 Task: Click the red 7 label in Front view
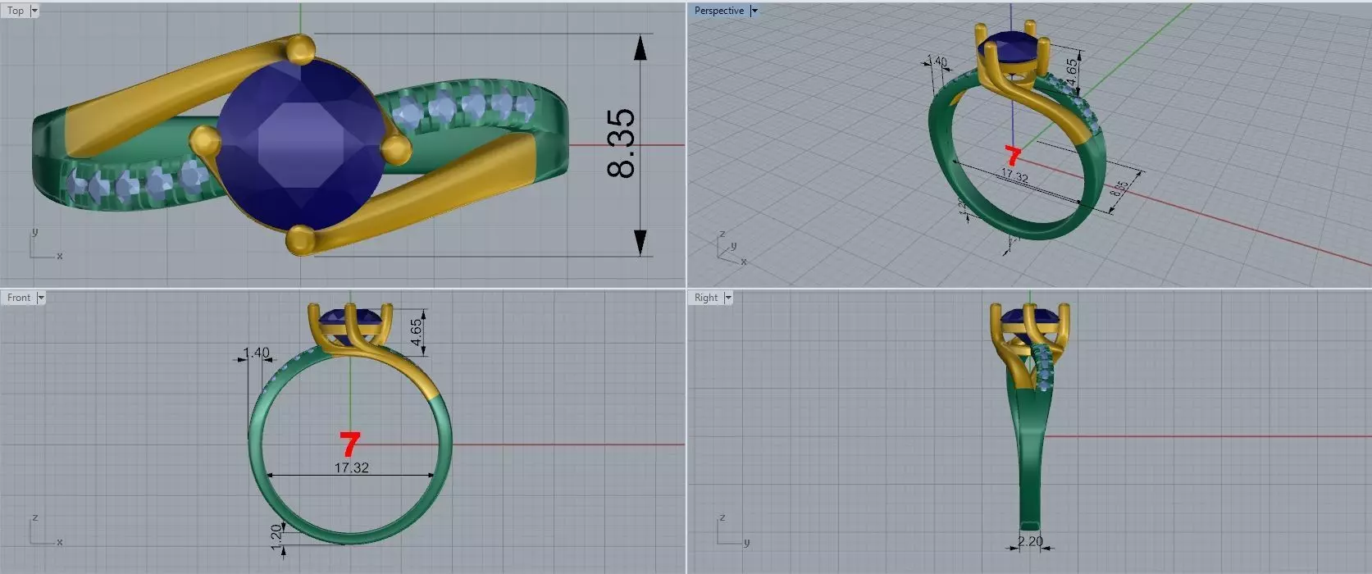pos(350,444)
